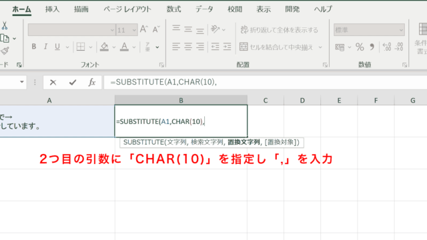This screenshot has height=240, width=427.
Task: Open the clipboard group dialog launcher
Action: [x=19, y=65]
